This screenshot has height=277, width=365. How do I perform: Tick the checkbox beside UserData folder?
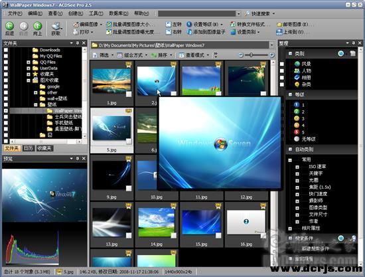point(6,68)
